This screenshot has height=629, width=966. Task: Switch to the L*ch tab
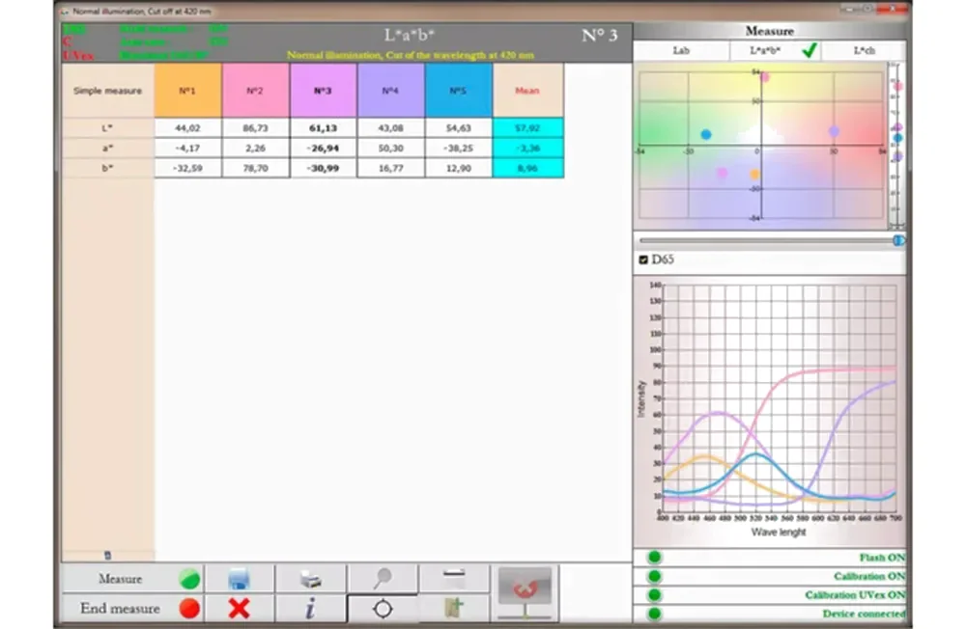click(864, 50)
